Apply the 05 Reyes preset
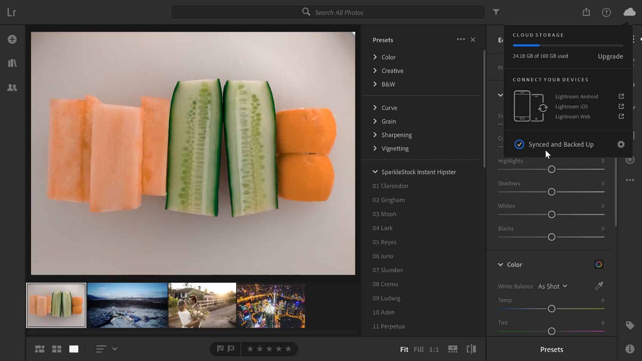Viewport: 642px width, 361px height. (x=384, y=242)
